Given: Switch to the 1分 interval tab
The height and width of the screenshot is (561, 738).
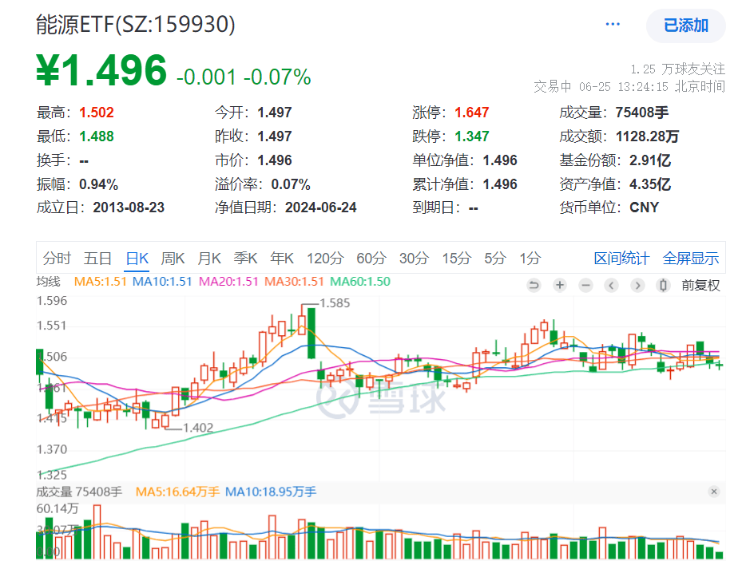Looking at the screenshot, I should [x=530, y=259].
